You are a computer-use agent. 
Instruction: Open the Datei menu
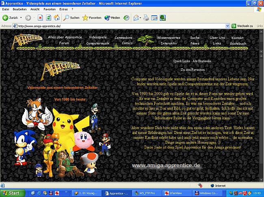point(6,9)
